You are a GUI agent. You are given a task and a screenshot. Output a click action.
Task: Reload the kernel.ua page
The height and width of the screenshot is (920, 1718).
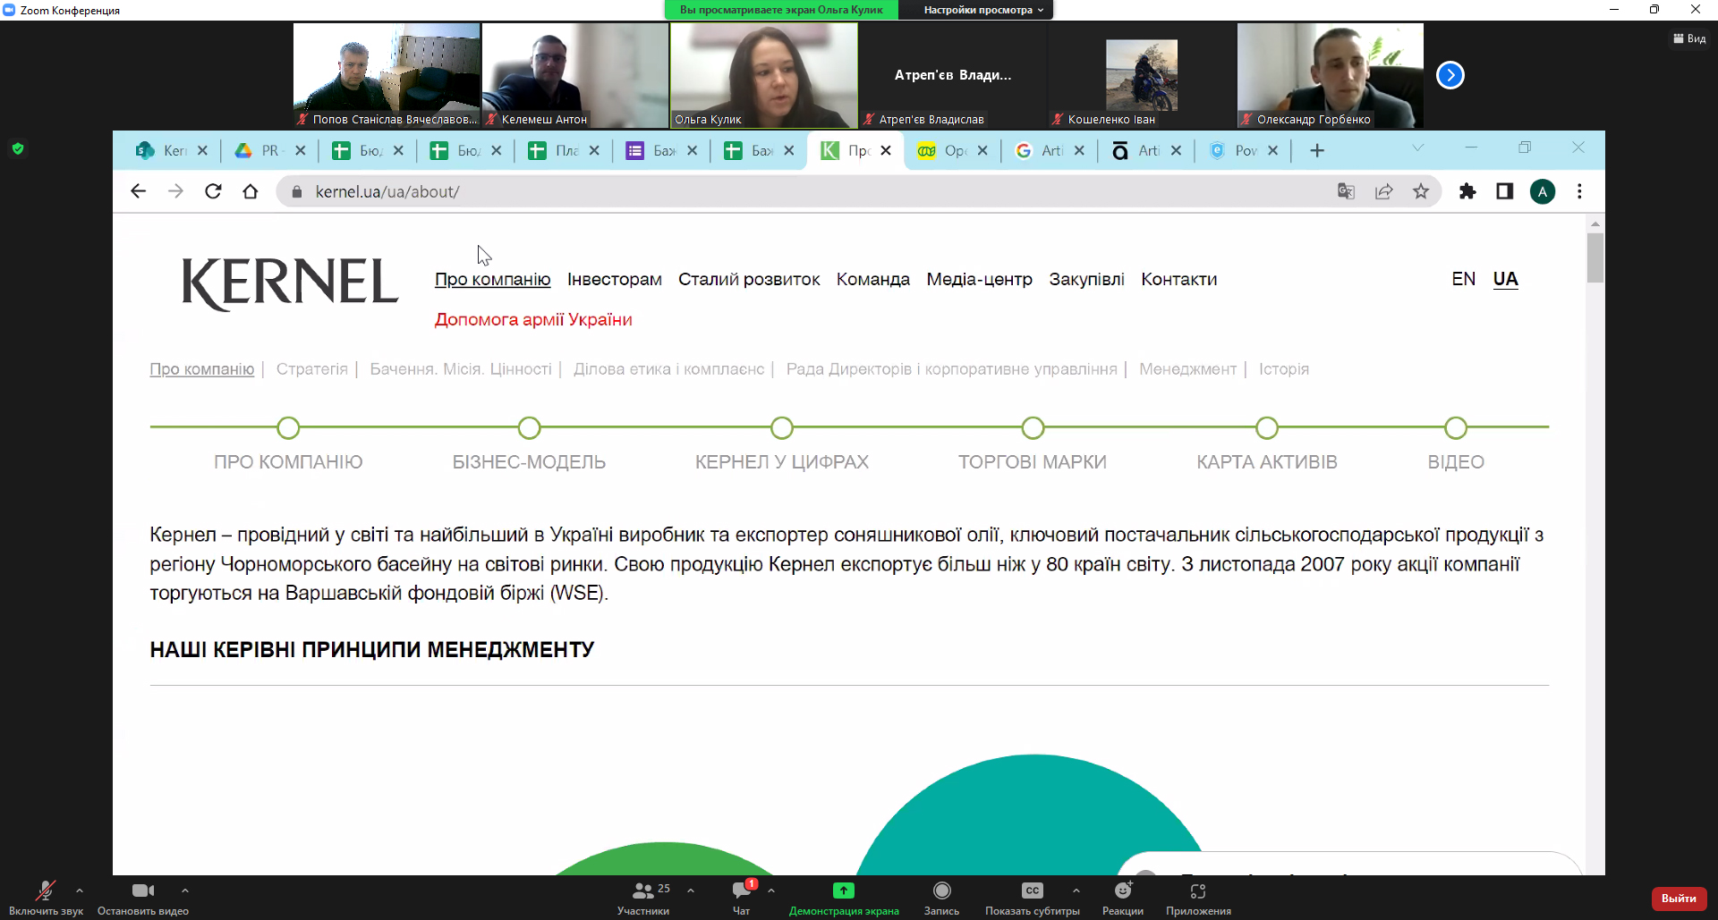pos(213,191)
